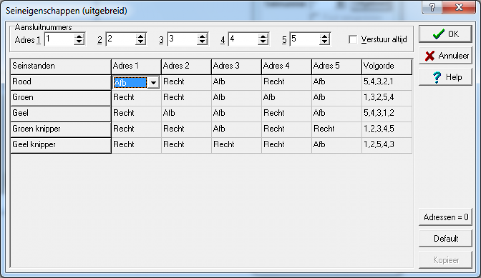The width and height of the screenshot is (481, 278).
Task: Increase Adres 1 with the spinner up arrow
Action: coord(79,36)
